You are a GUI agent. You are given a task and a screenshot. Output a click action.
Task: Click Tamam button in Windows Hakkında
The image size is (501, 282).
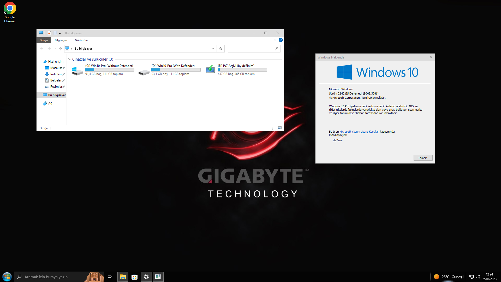[423, 158]
